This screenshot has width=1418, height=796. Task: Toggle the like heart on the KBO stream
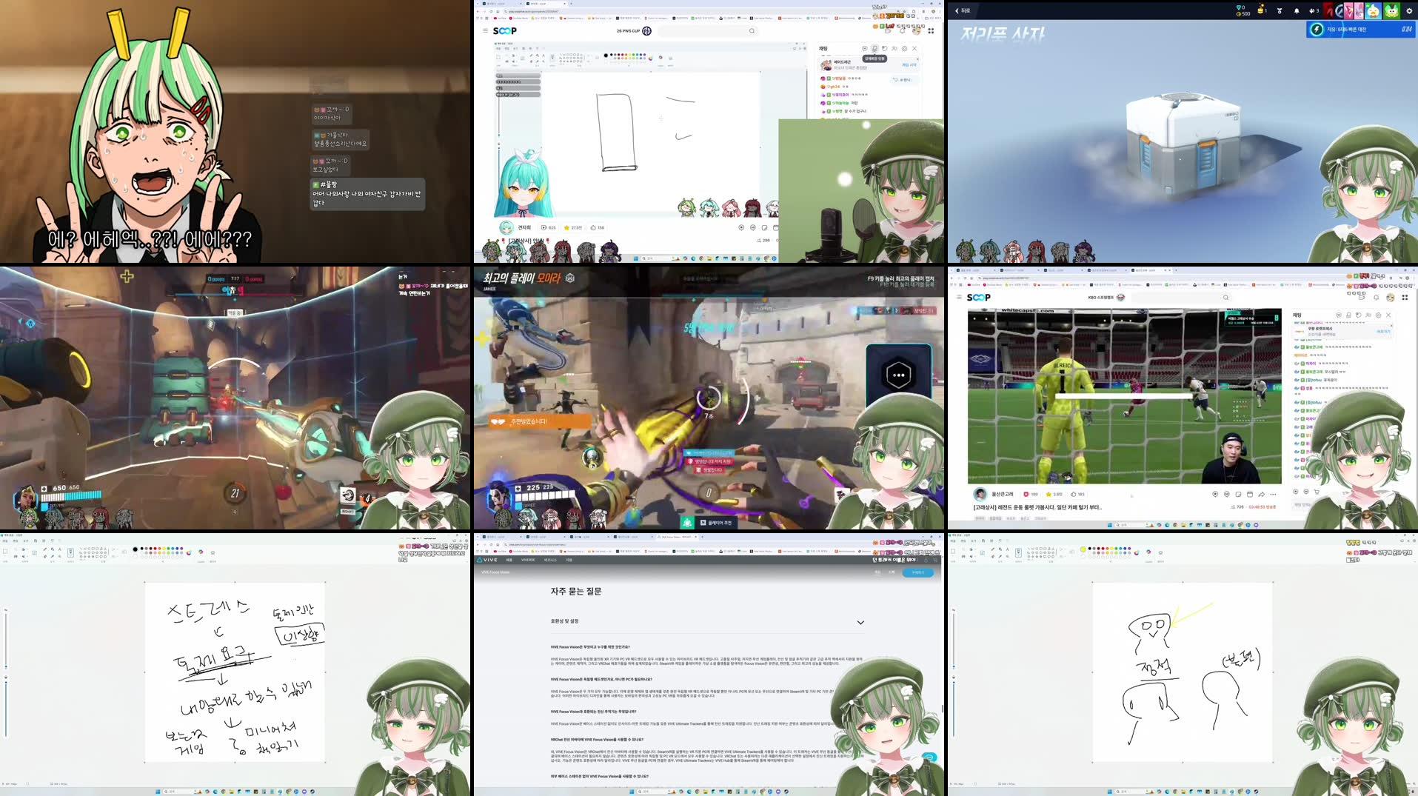tap(1026, 495)
